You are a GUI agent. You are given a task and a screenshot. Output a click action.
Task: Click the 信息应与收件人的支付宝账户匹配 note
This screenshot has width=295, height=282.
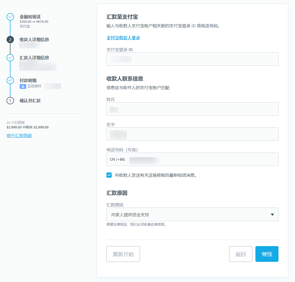(138, 88)
